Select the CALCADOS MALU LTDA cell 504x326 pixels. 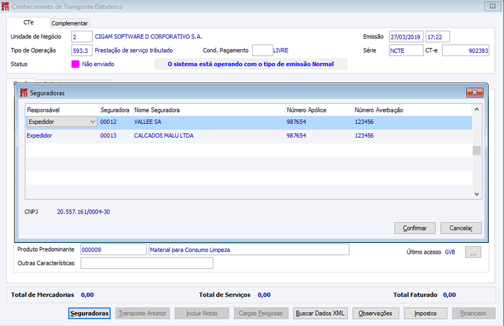pos(209,136)
